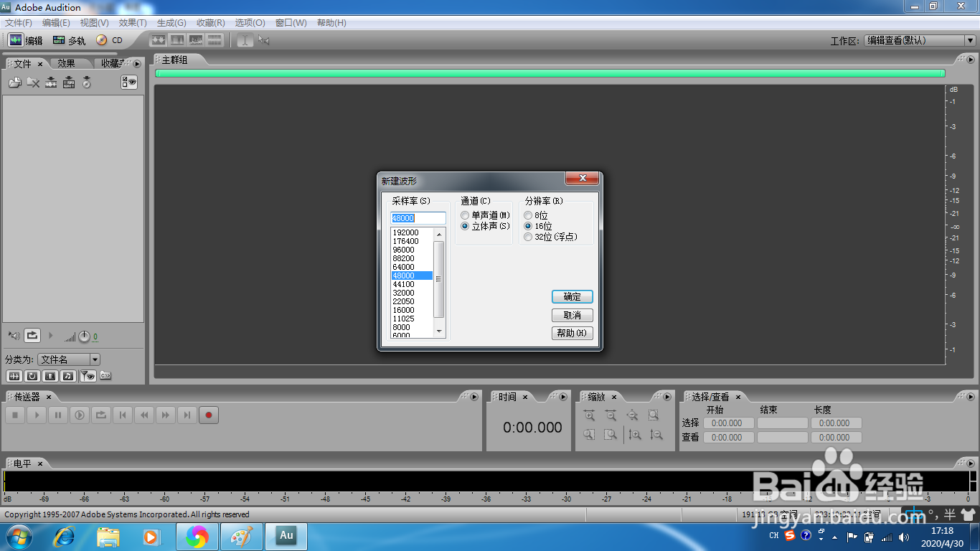Select spectral frequency display icon

177,40
